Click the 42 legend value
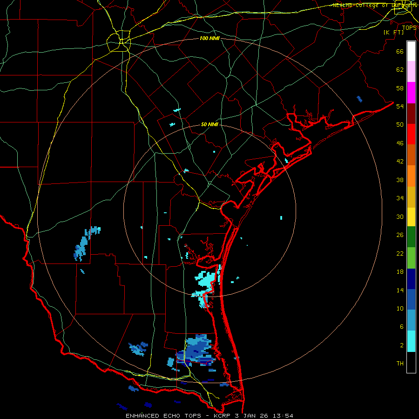The width and height of the screenshot is (419, 419). (400, 162)
